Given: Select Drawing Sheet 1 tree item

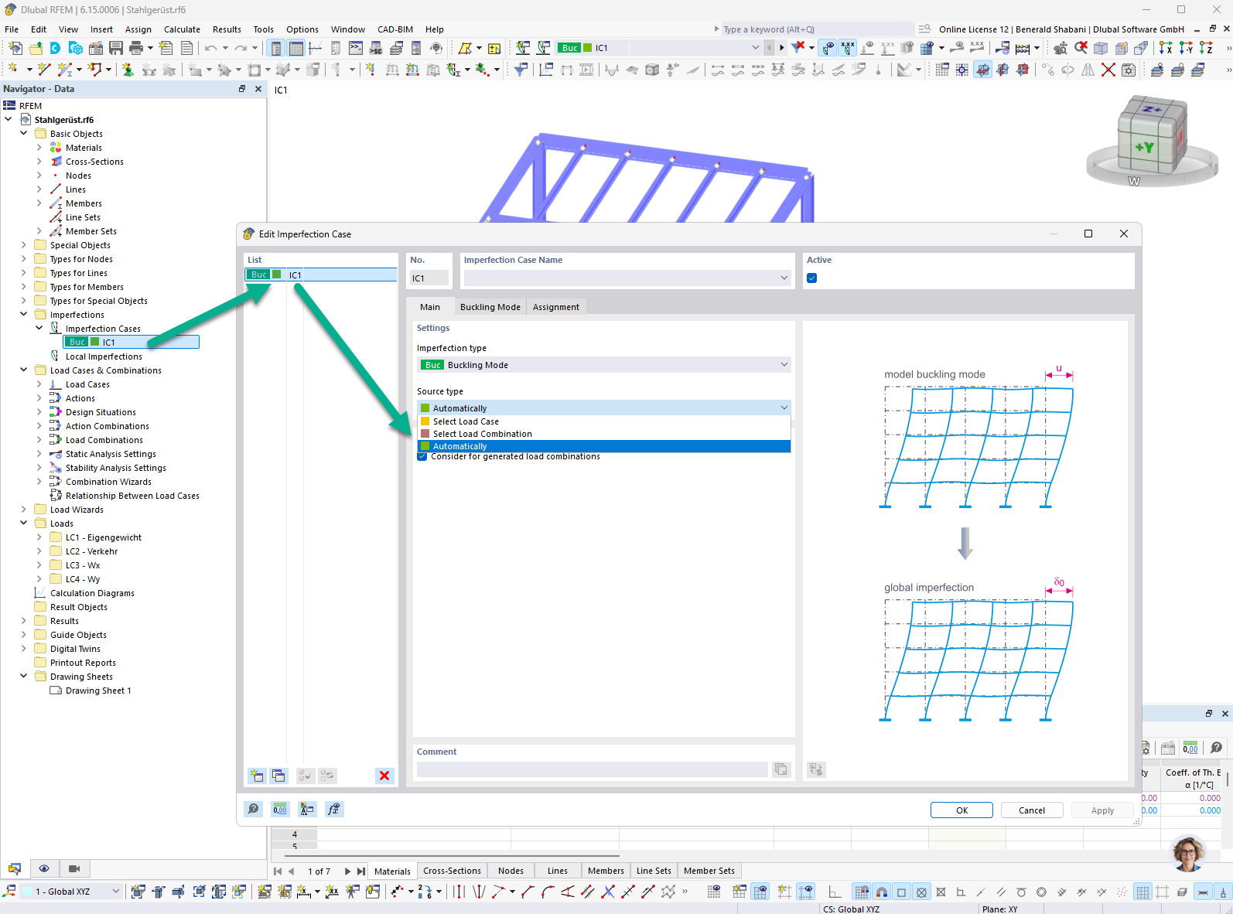Looking at the screenshot, I should [98, 691].
